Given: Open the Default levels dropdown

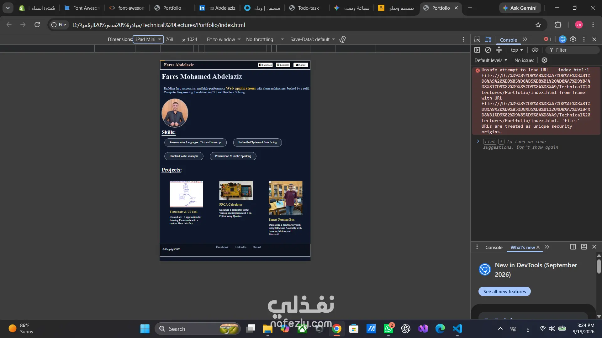Looking at the screenshot, I should point(491,60).
